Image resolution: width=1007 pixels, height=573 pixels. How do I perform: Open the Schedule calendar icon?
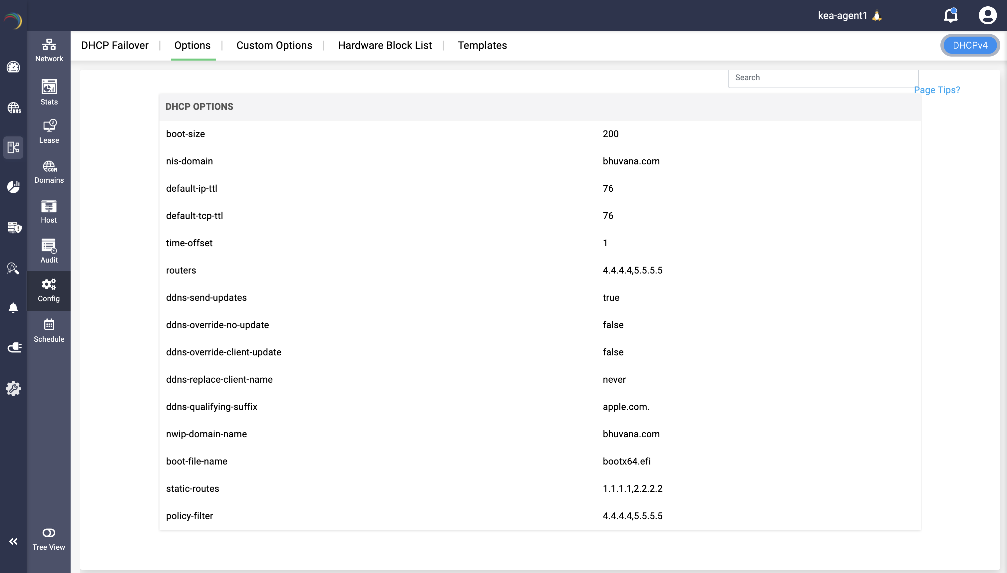point(49,324)
